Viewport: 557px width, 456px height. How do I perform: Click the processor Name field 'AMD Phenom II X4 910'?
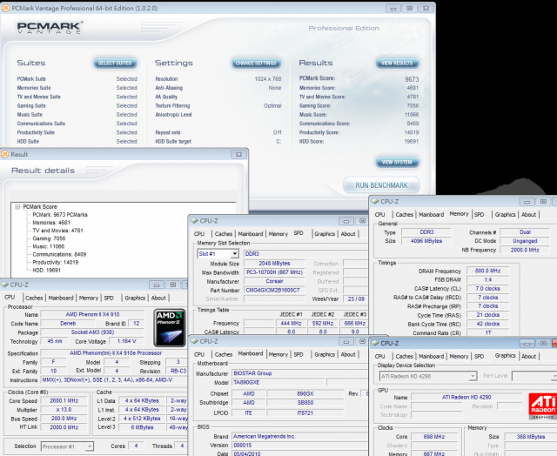[92, 314]
